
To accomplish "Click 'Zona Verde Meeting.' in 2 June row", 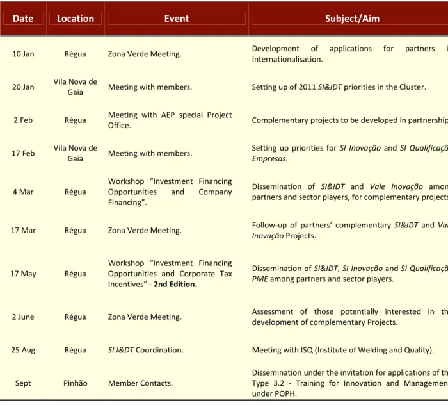I will (x=145, y=317).
